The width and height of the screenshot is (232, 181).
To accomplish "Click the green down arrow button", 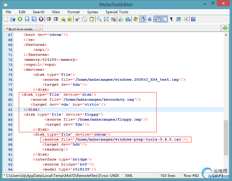I will click(225, 28).
